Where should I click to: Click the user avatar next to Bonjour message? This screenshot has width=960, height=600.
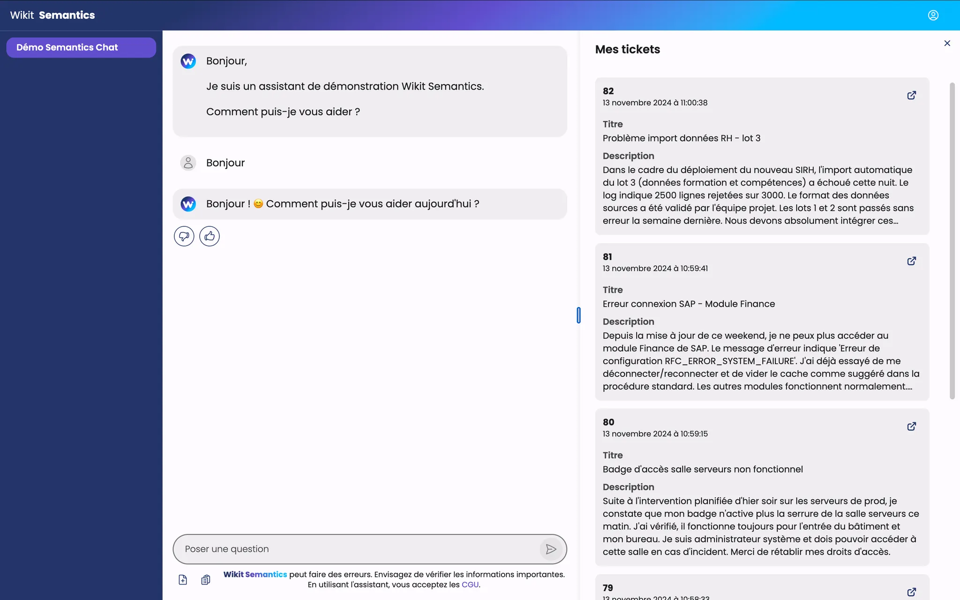tap(188, 163)
